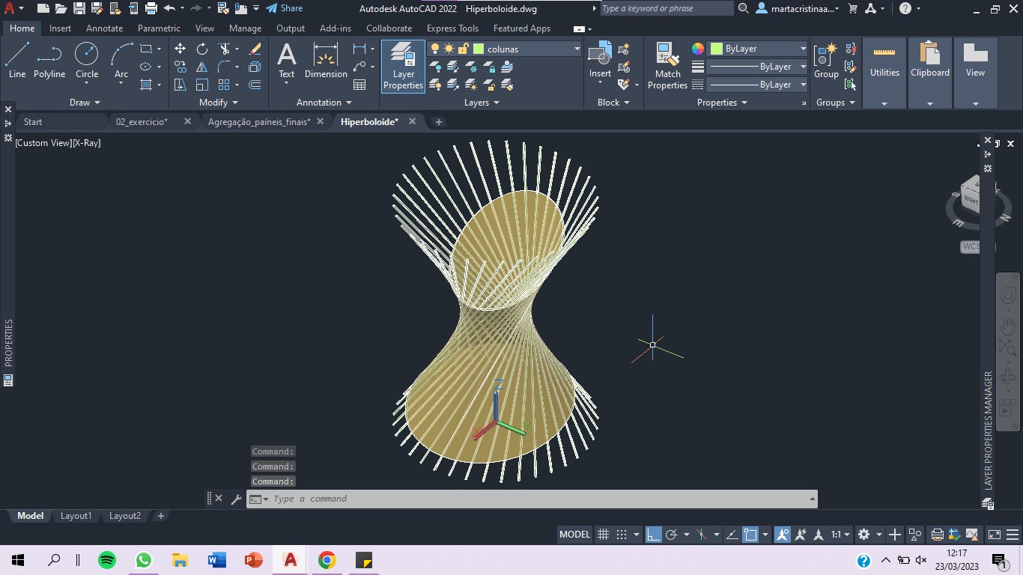Select the Line tool
The height and width of the screenshot is (575, 1023).
[x=17, y=61]
